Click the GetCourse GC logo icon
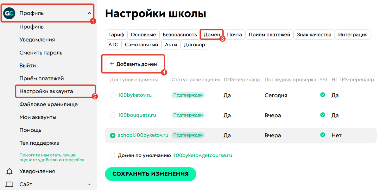The image size is (380, 190). (9, 13)
